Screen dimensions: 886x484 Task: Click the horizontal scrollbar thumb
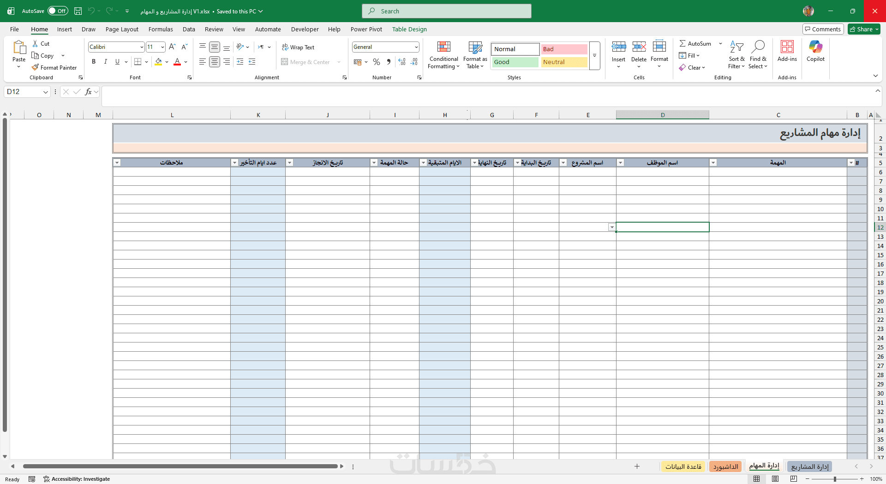pyautogui.click(x=180, y=466)
